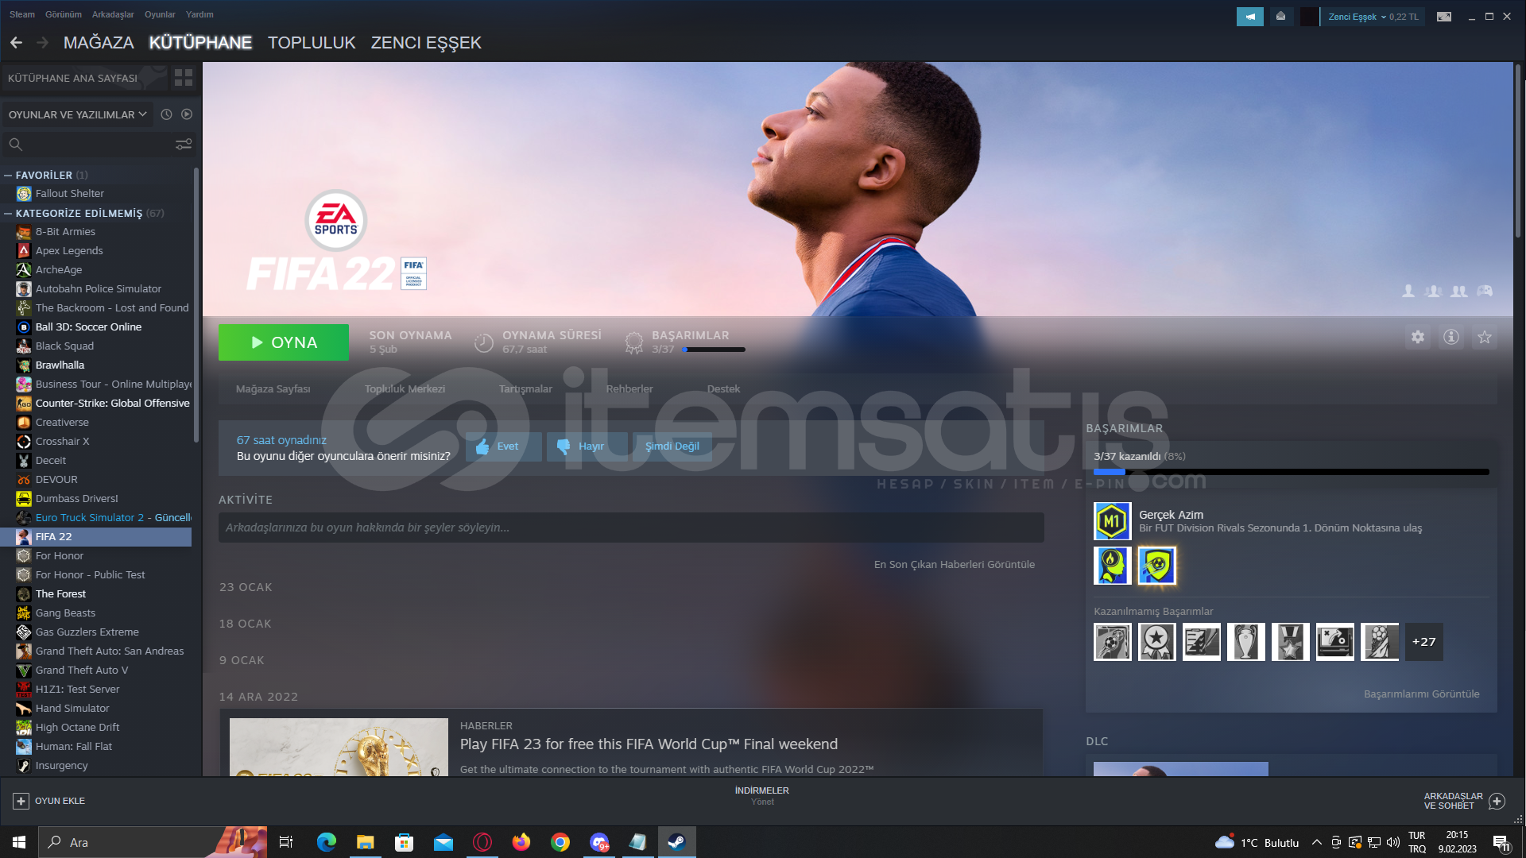
Task: Click the activity text input field
Action: click(x=629, y=527)
